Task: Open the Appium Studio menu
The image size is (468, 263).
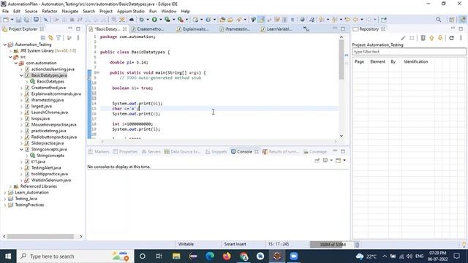Action: 130,12
